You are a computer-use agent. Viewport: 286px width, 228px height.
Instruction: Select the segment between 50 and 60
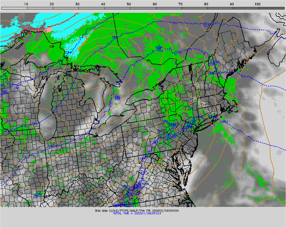tap(143, 8)
